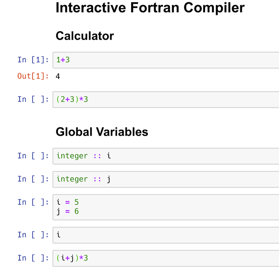
Task: Click the prompt beside (i+j)*3 cell
Action: tap(33, 258)
